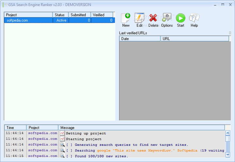Screen dimensions: 235x162
Task: Select the softpedia.com project row
Action: (59, 20)
